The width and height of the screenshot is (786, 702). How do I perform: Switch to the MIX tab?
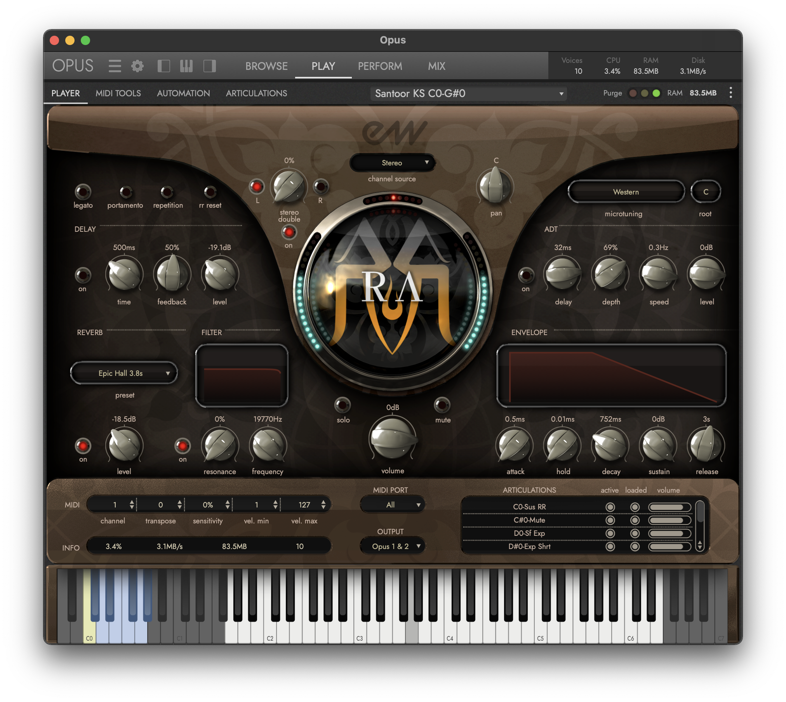[436, 66]
